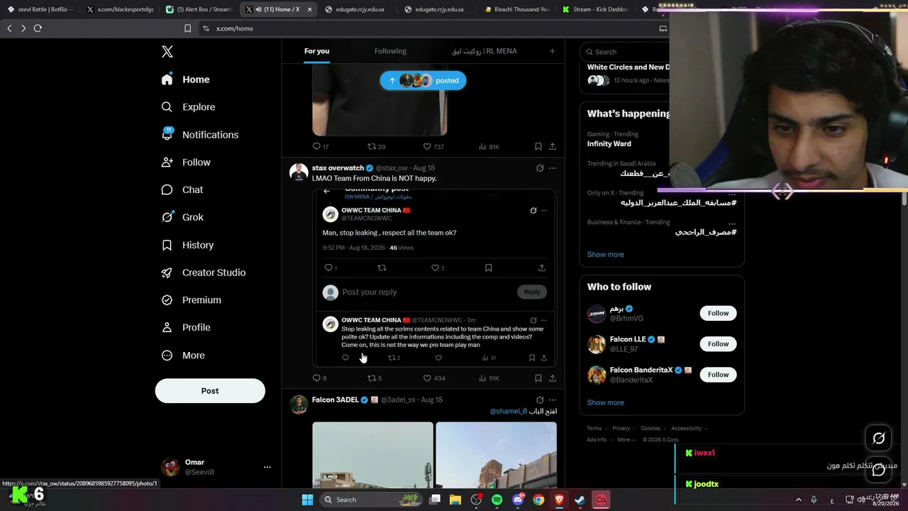Click Show more under What's happening
The width and height of the screenshot is (908, 511).
click(x=606, y=255)
